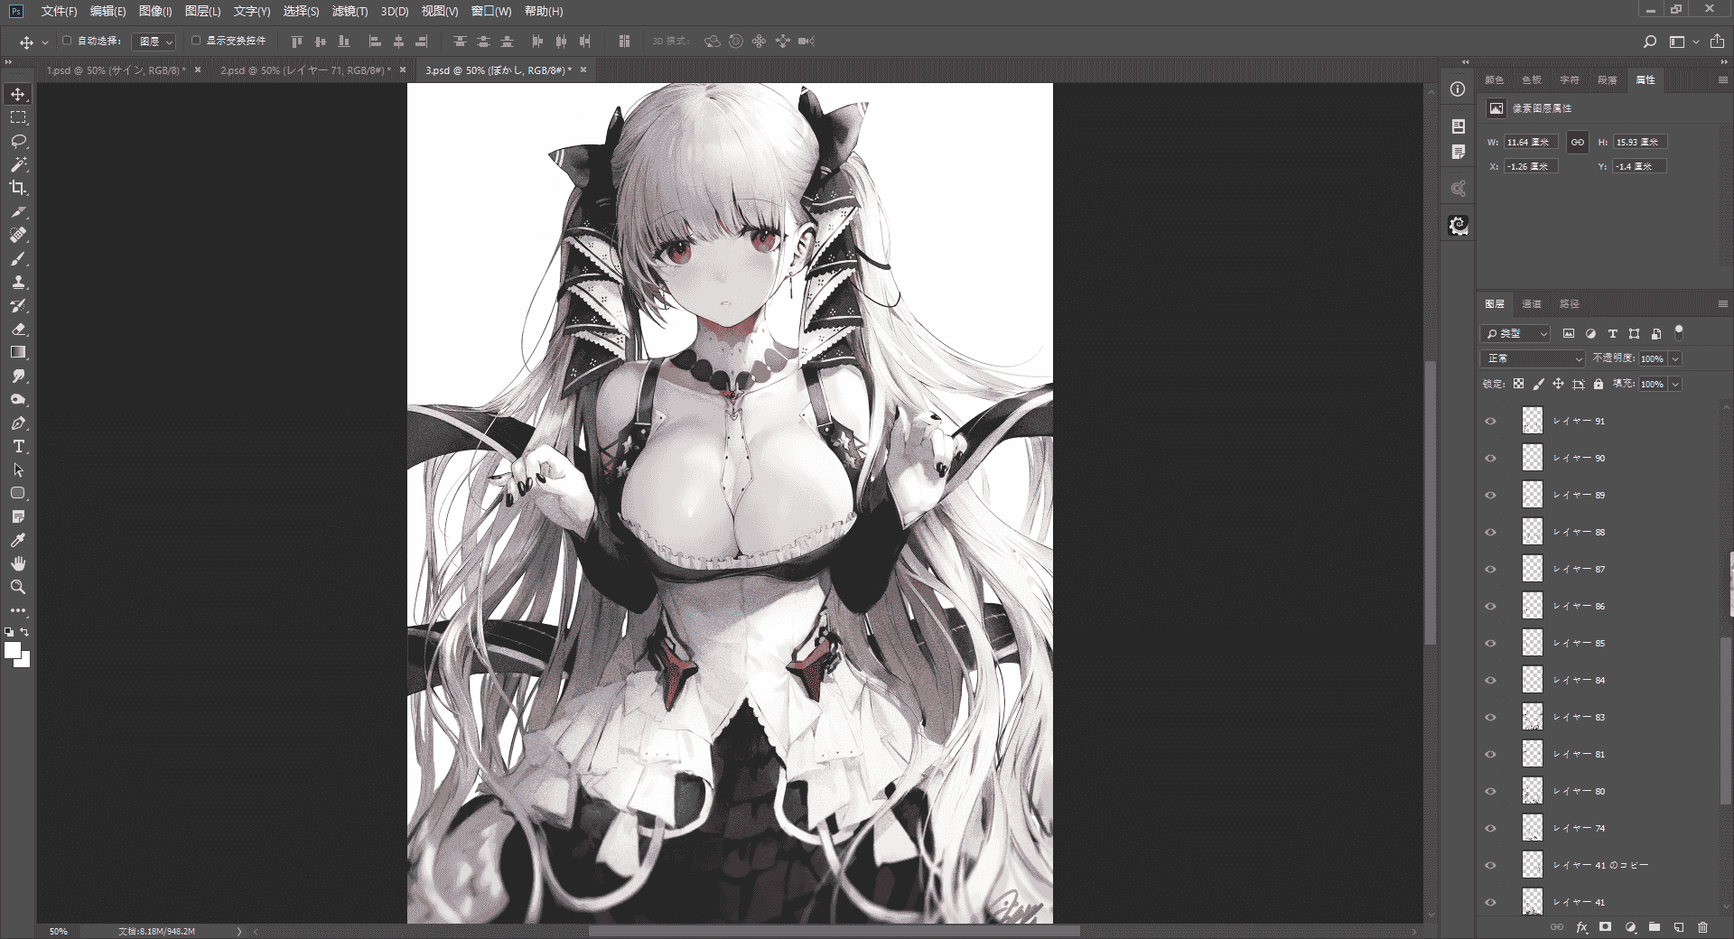This screenshot has height=939, width=1734.
Task: Open the auto-select 图层 dropdown
Action: point(154,42)
